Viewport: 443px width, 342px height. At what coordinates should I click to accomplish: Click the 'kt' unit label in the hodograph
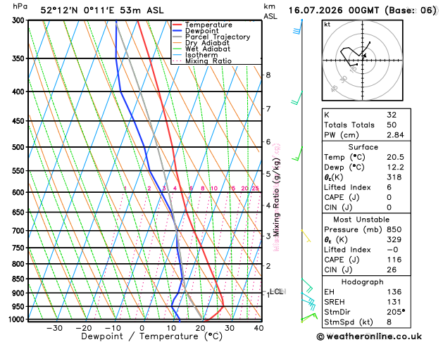point(327,25)
